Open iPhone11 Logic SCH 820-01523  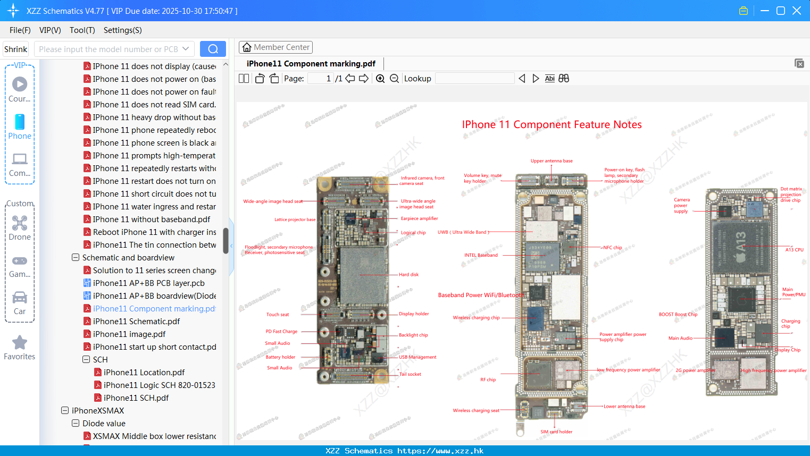159,385
